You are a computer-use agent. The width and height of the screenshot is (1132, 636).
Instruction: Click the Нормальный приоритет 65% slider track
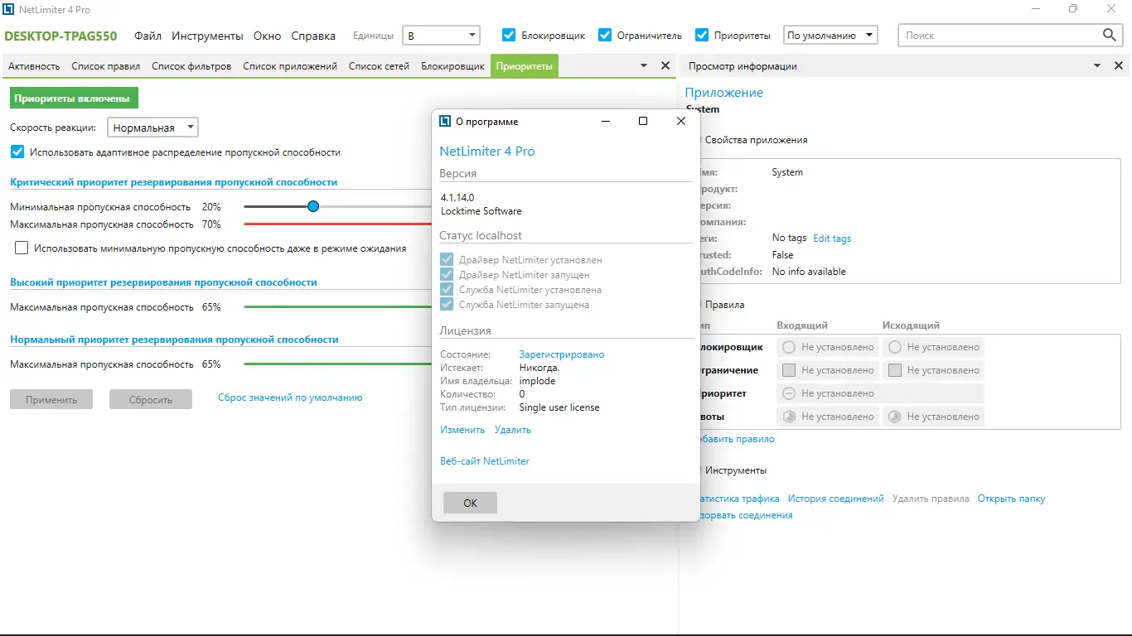tap(338, 364)
